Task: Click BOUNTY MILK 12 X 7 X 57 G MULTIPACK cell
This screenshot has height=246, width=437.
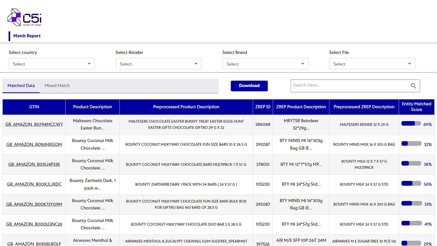Action: [364, 164]
